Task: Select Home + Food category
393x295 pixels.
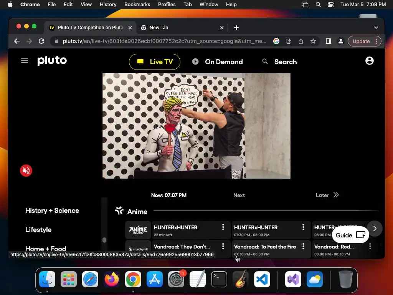Action: click(x=46, y=249)
